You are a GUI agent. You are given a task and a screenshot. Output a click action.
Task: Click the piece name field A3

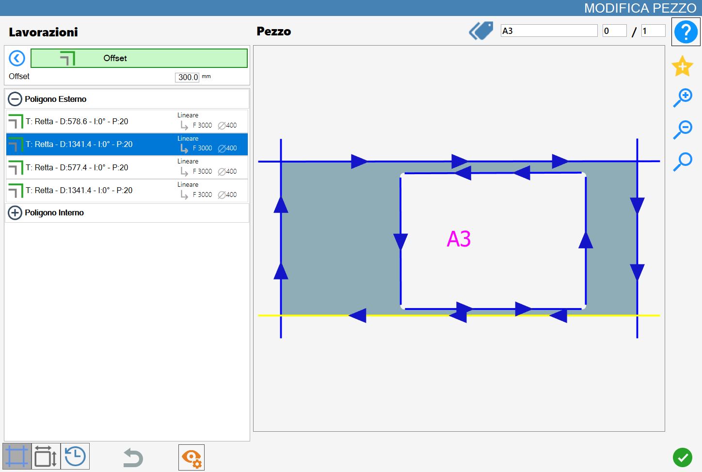pos(549,31)
